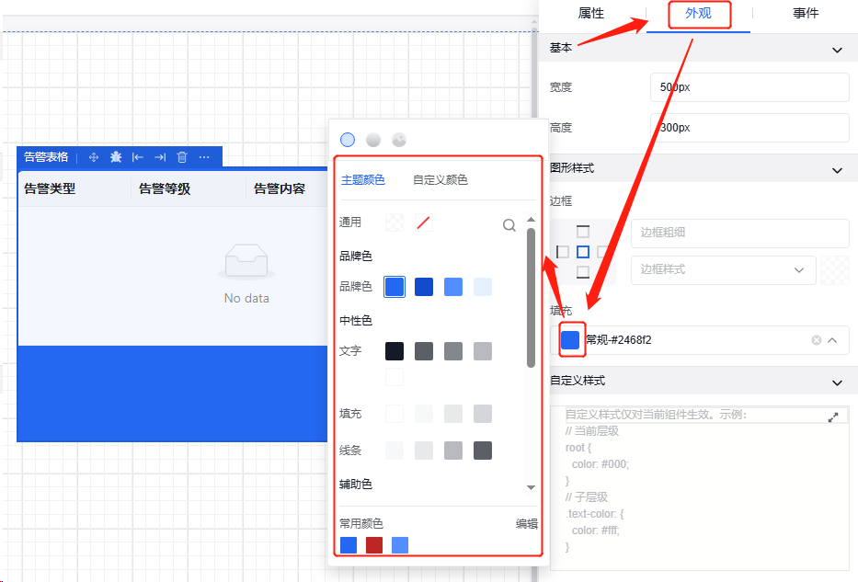
Task: Pick the palest brand blue swatch
Action: click(483, 287)
